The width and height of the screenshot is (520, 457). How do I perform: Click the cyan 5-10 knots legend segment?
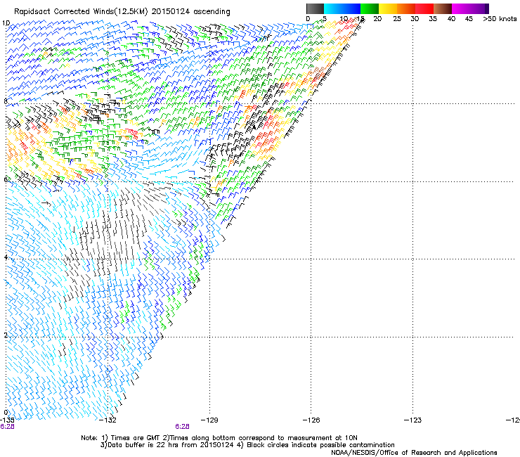(x=333, y=8)
